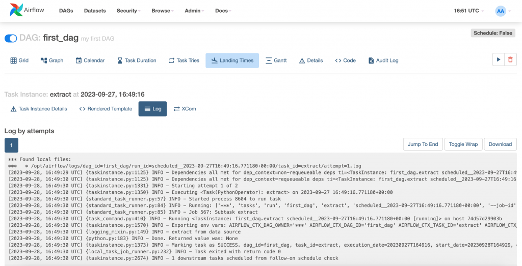The width and height of the screenshot is (522, 266).
Task: Open Task Instance Details view
Action: 39,109
